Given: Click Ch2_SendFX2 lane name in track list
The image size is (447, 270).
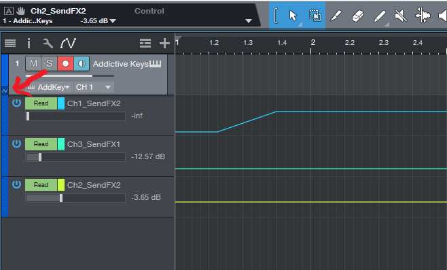Looking at the screenshot, I should point(94,185).
